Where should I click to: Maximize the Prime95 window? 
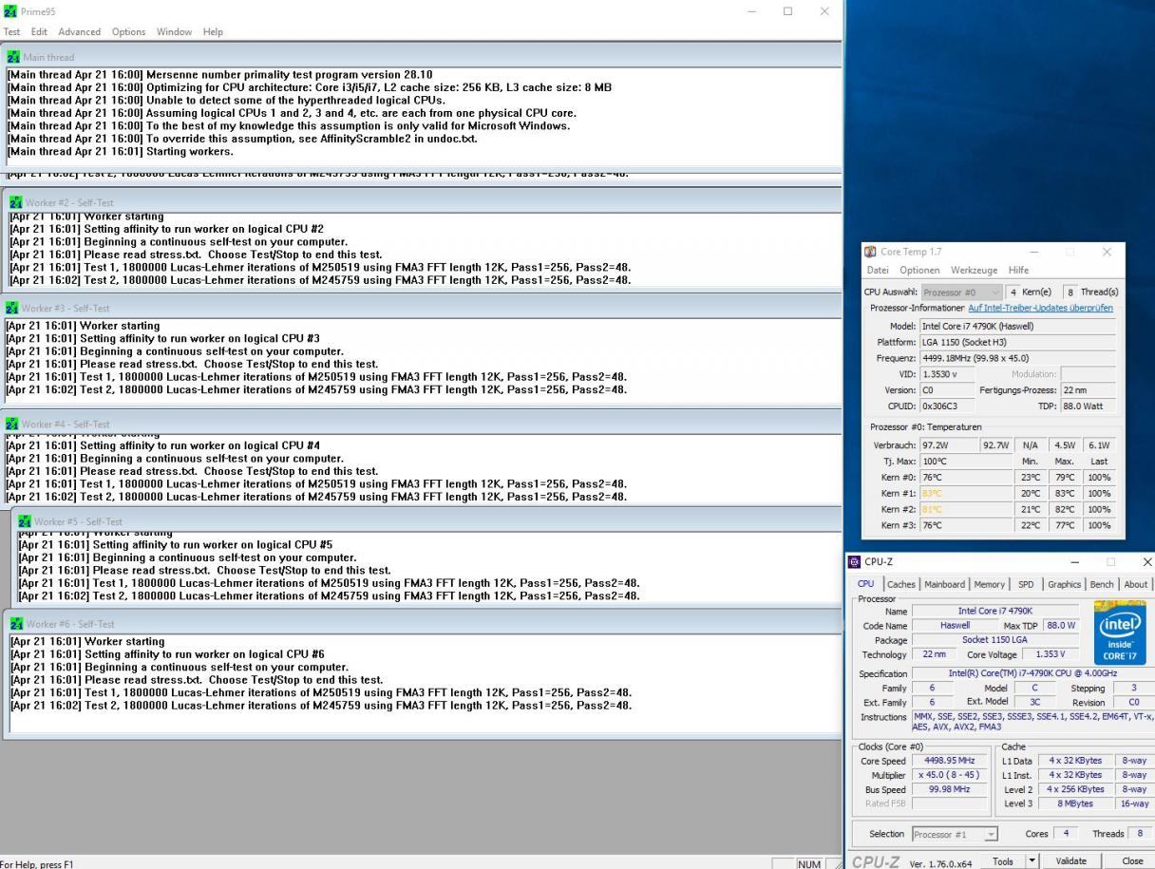coord(787,11)
